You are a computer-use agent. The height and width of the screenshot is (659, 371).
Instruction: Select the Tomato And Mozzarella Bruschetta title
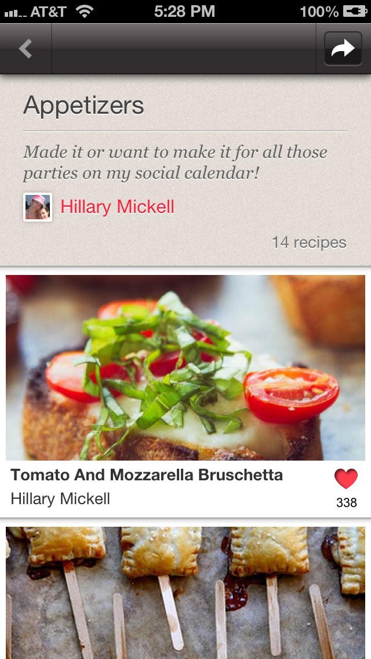tap(147, 475)
